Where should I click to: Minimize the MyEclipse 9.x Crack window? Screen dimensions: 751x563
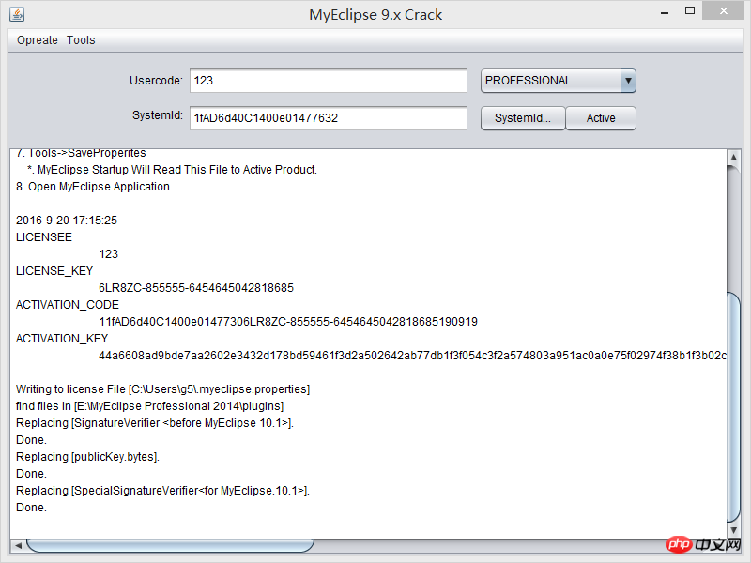tap(665, 13)
